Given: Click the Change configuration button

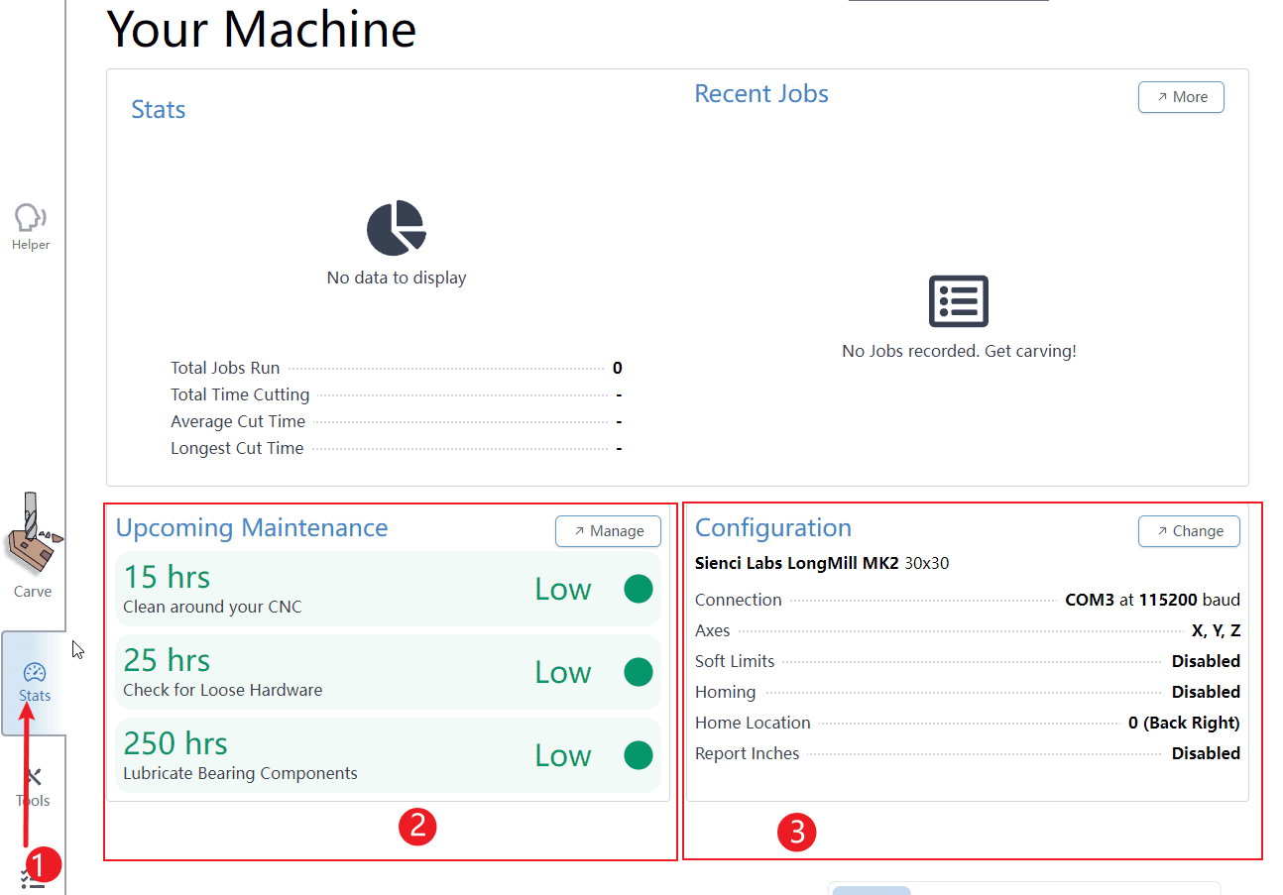Looking at the screenshot, I should tap(1188, 531).
